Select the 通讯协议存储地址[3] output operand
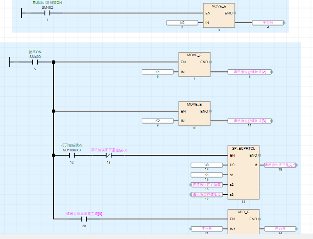The image size is (313, 239). (249, 121)
